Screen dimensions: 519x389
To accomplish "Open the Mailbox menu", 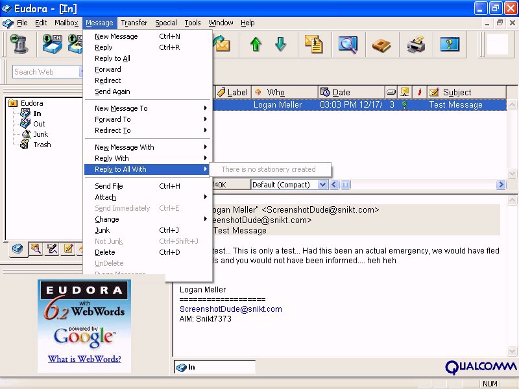I will [x=66, y=23].
